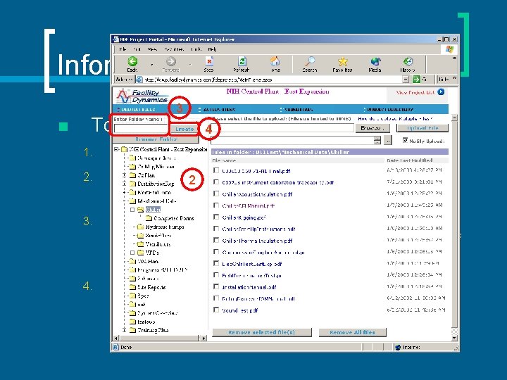Check the ChillerAcousticInsulation.pdf checkbox

216,194
